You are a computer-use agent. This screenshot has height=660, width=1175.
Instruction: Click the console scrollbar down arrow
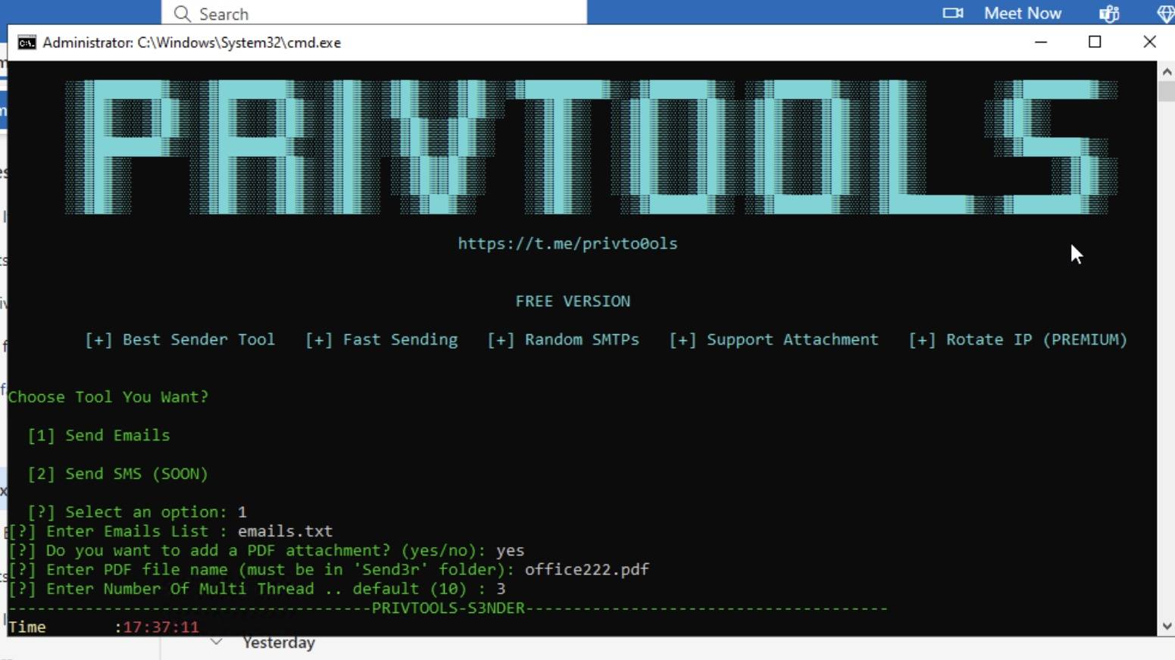pyautogui.click(x=1167, y=627)
